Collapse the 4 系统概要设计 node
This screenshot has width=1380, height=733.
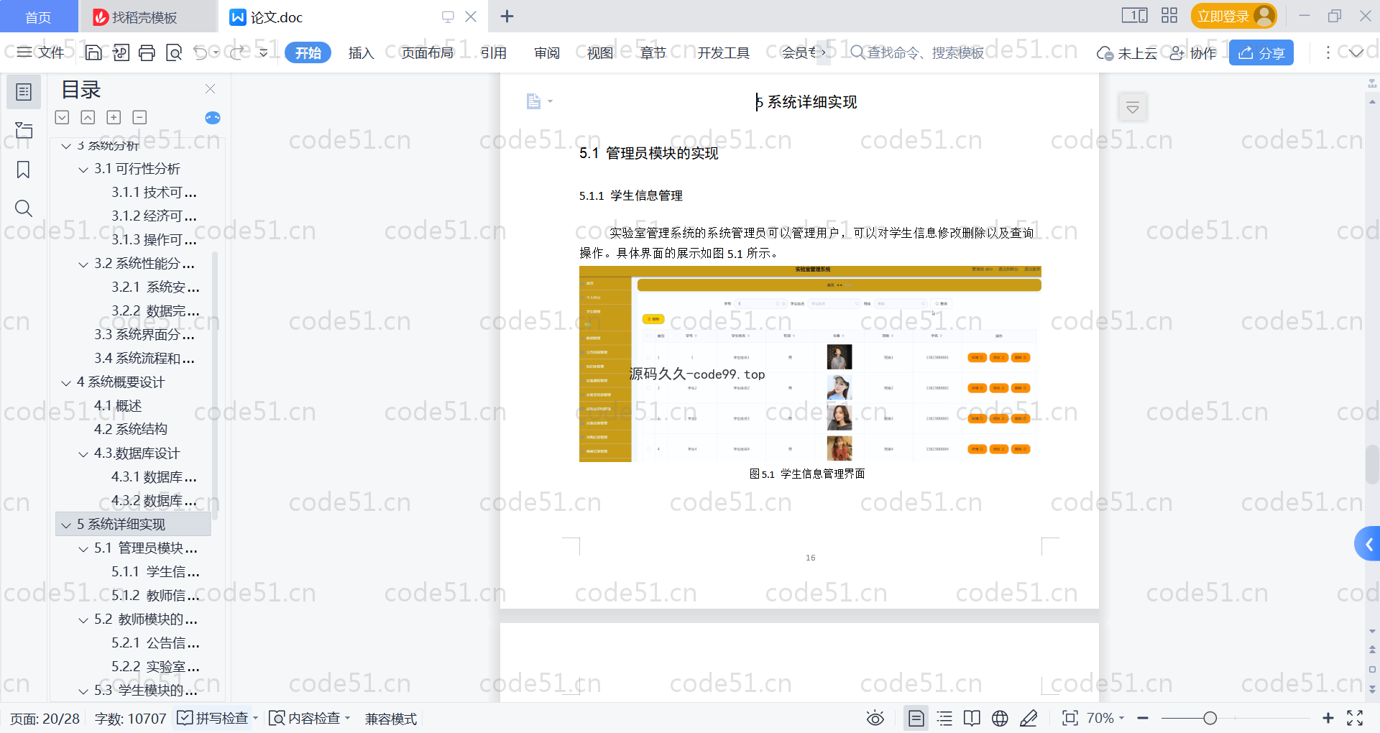(x=66, y=383)
